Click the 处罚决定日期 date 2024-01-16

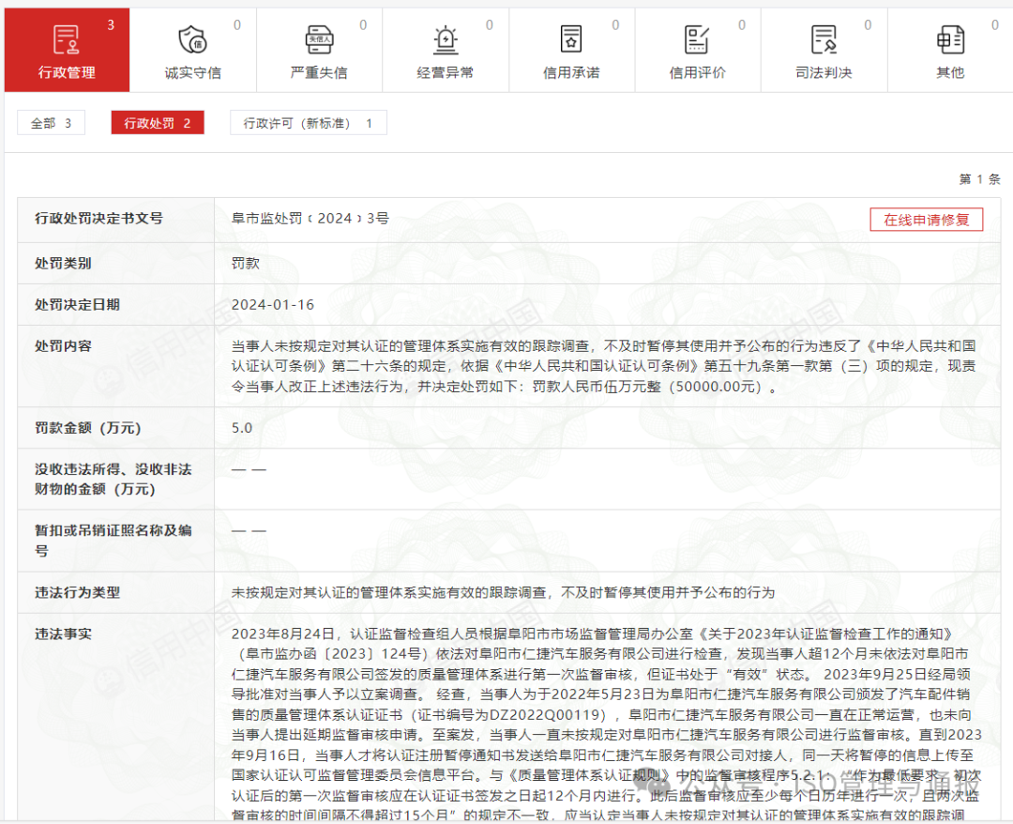pos(271,304)
